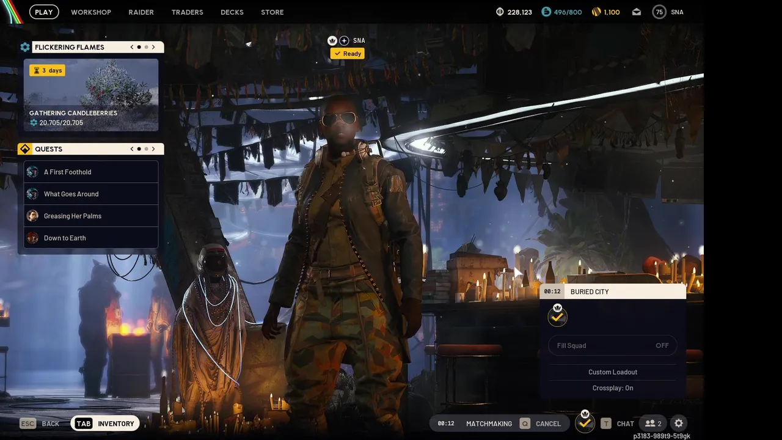Click the ready checkmark icon in bottom bar

(585, 422)
